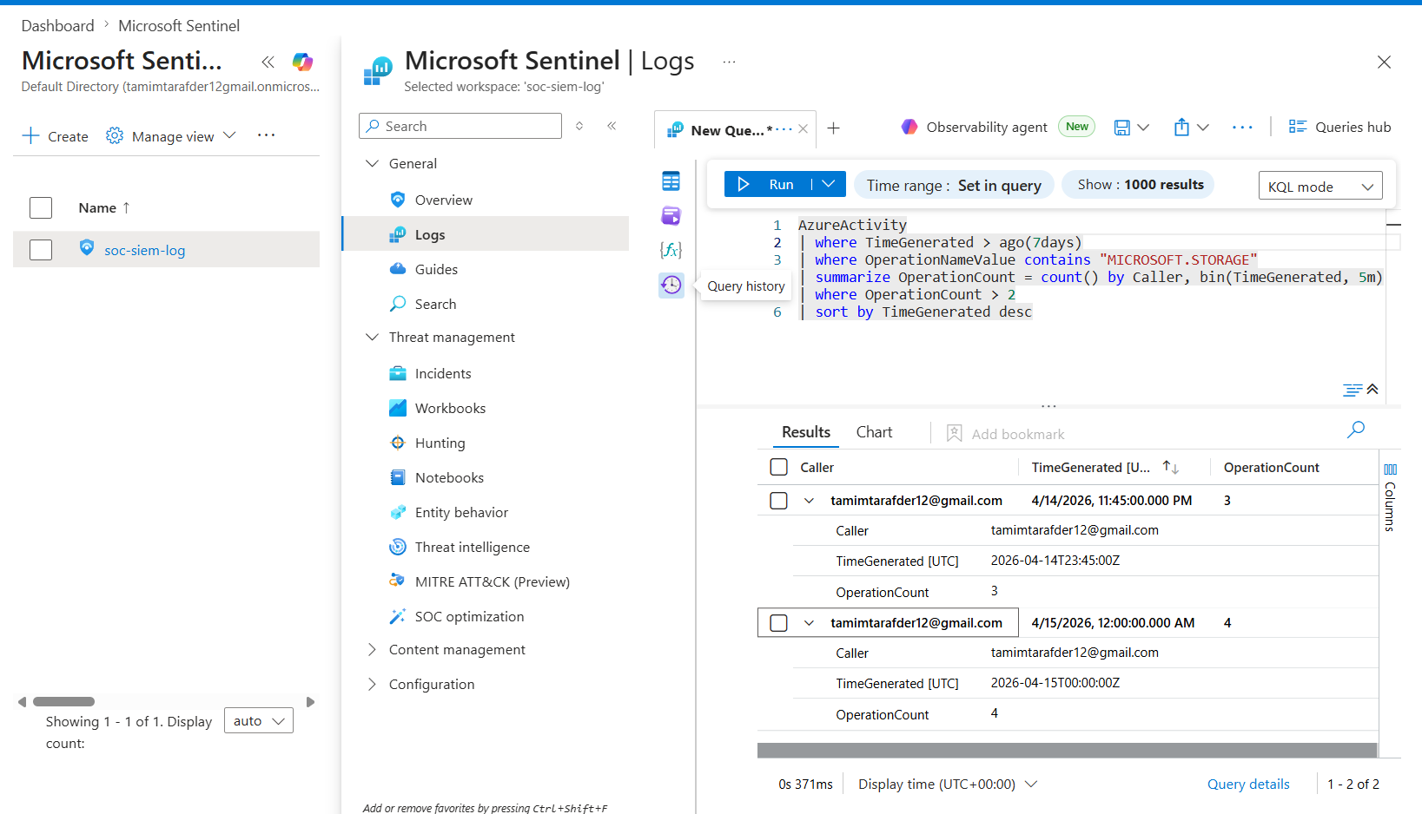
Task: Expand the Content management section
Action: coord(372,649)
